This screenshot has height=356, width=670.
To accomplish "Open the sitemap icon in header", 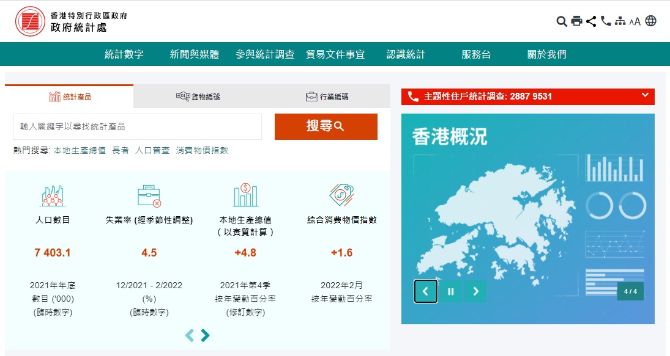I will [620, 21].
